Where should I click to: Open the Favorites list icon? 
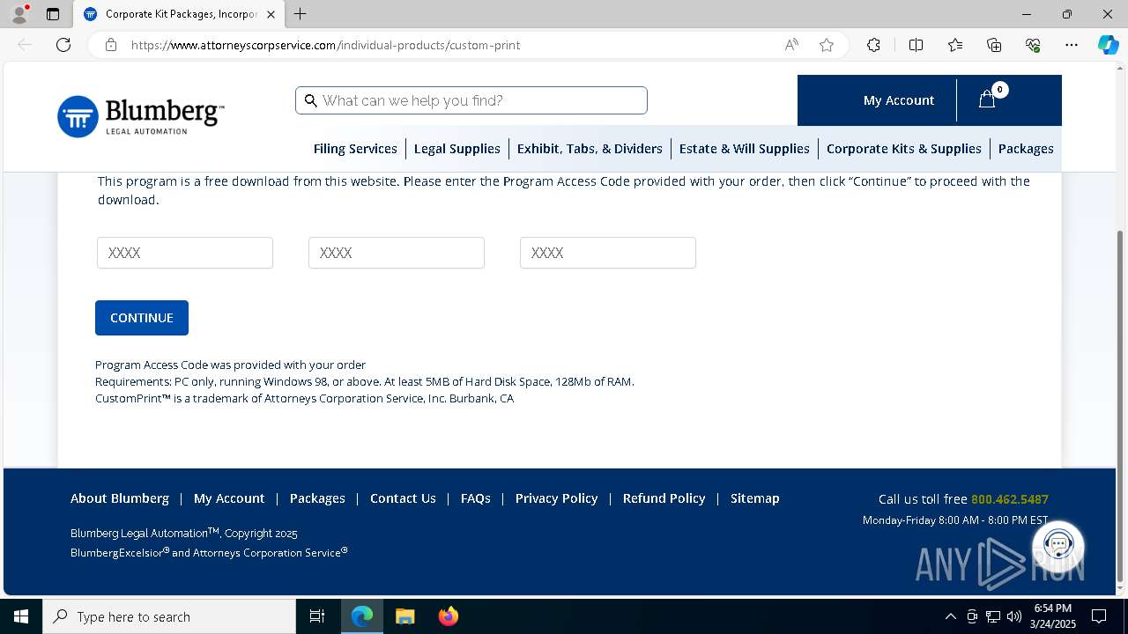point(955,45)
